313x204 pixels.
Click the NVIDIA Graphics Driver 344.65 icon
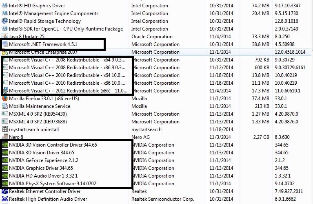(x=5, y=168)
